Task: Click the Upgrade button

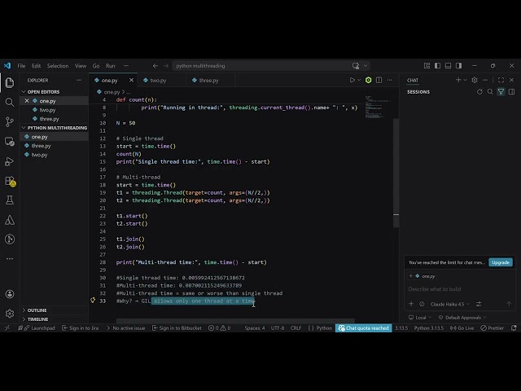Action: click(501, 262)
